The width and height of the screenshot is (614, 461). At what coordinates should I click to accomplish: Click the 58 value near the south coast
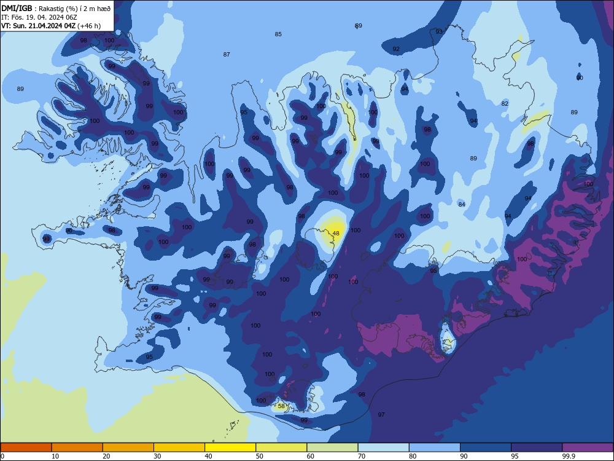coord(281,406)
